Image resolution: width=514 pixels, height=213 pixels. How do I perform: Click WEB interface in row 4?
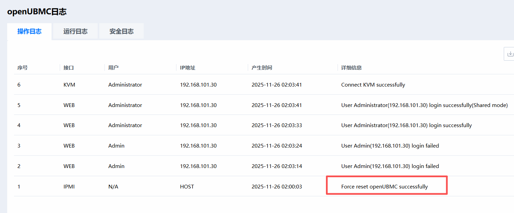[x=69, y=125]
